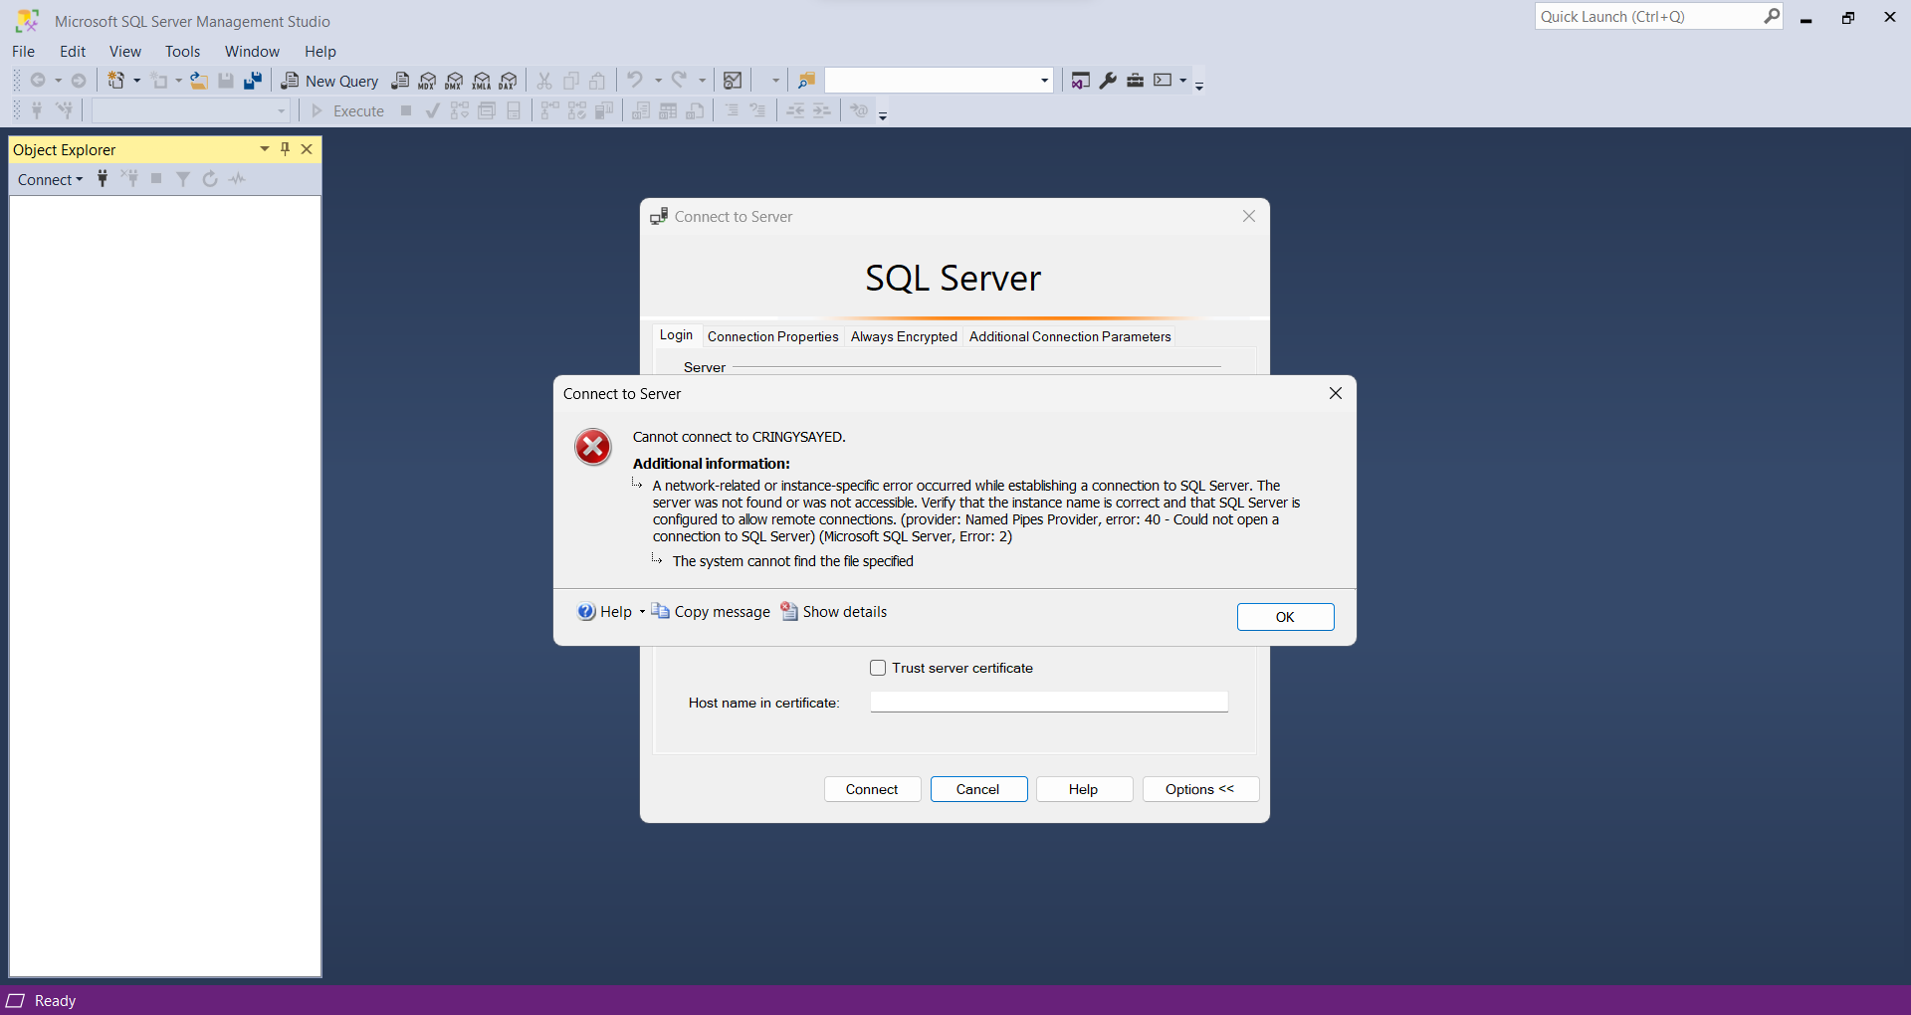Open the View menu
This screenshot has width=1911, height=1015.
pos(125,51)
